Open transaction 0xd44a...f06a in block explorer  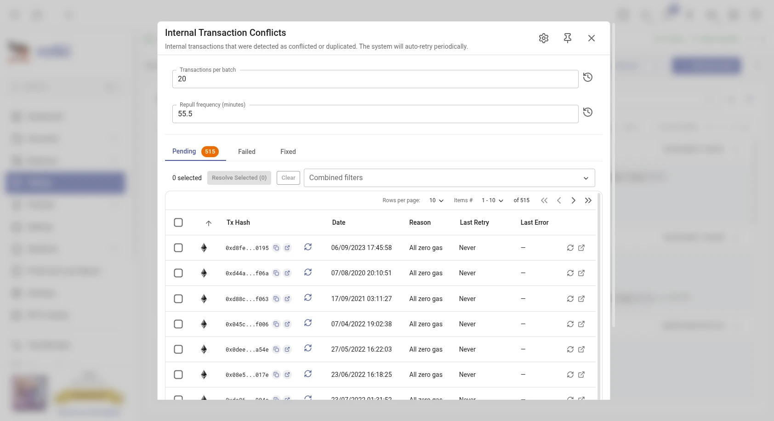[x=287, y=273]
